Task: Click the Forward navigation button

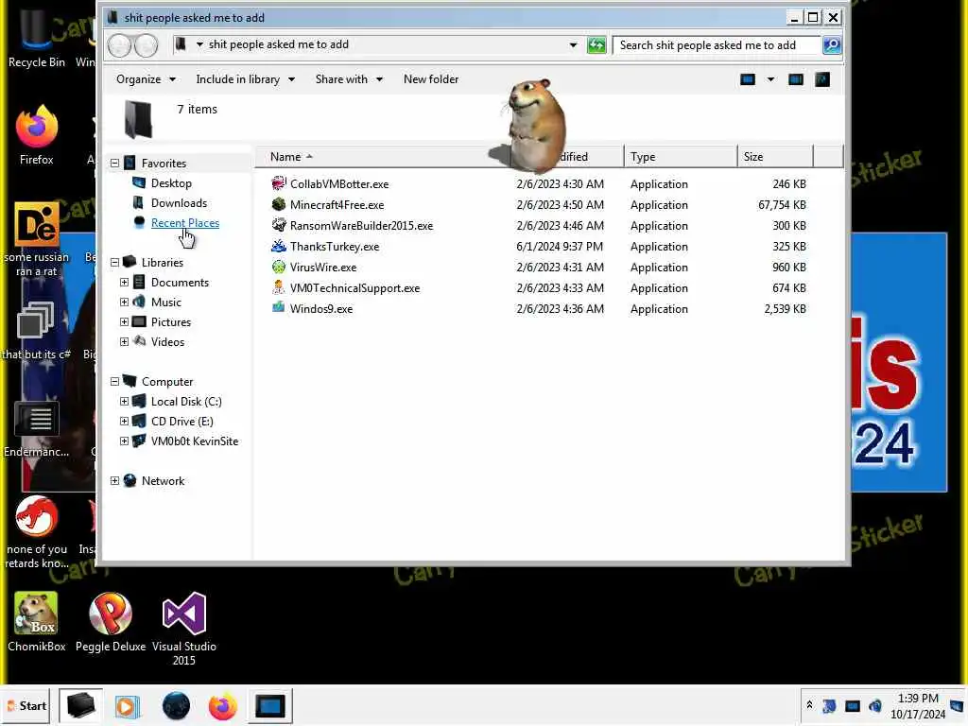Action: 147,45
